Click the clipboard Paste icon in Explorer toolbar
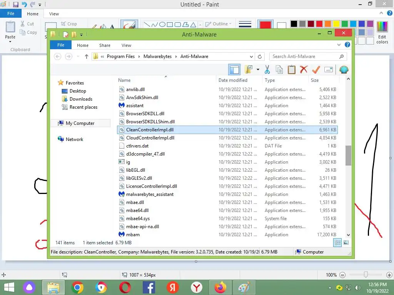Image resolution: width=394 pixels, height=295 pixels. pyautogui.click(x=292, y=70)
